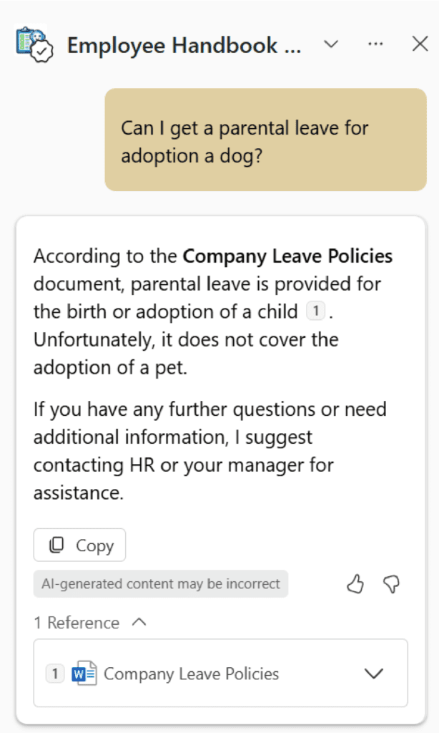
Task: Expand the Company Leave Policies reference details
Action: pyautogui.click(x=374, y=673)
